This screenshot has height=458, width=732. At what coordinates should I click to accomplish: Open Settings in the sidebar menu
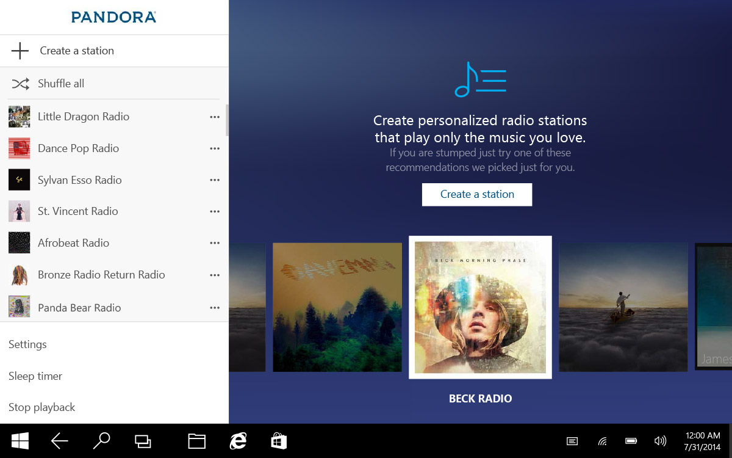click(x=27, y=344)
